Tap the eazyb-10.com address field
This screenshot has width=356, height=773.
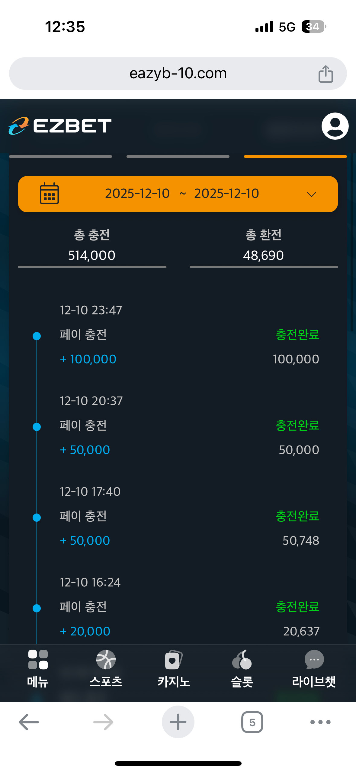pos(178,73)
